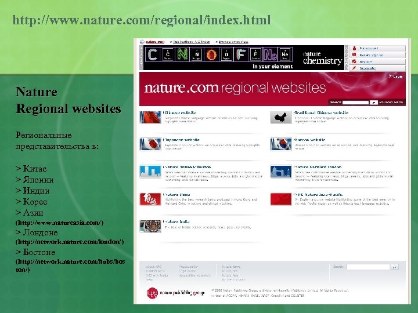Image resolution: width=418 pixels, height=313 pixels.
Task: Click the Subscribe link
Action: 367,68
